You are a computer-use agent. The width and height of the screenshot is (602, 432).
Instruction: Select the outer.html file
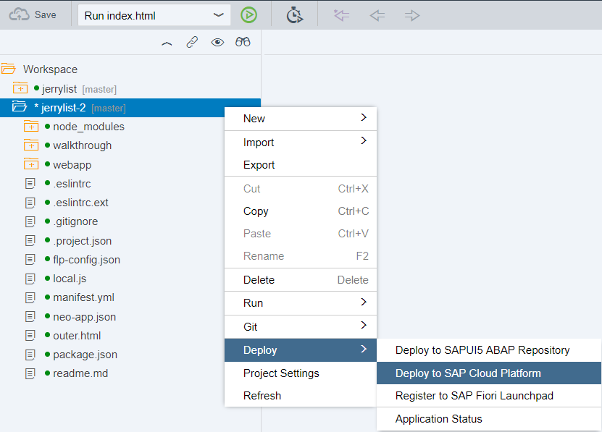click(77, 336)
